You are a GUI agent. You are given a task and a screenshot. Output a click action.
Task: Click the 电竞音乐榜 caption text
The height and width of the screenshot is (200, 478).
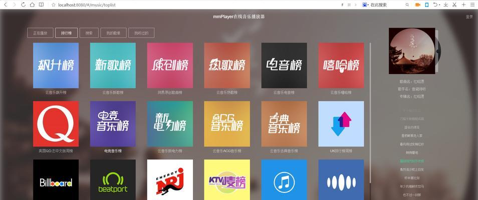[113, 150]
